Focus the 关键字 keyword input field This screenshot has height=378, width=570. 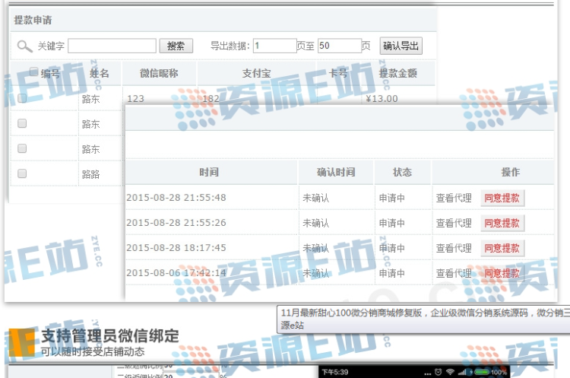112,46
